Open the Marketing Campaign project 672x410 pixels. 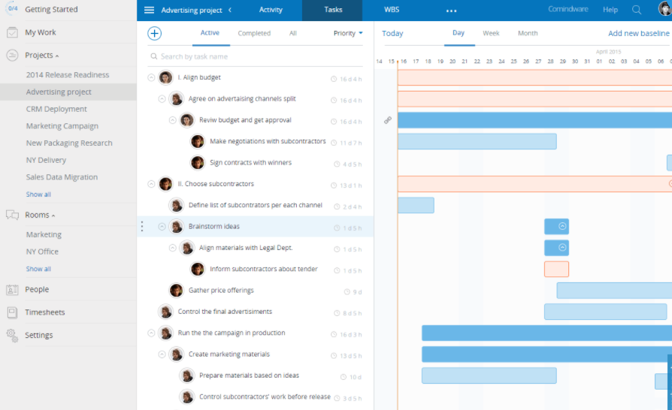(x=62, y=126)
